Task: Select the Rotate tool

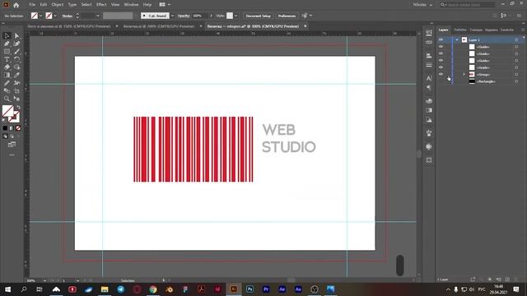Action: pyautogui.click(x=16, y=59)
